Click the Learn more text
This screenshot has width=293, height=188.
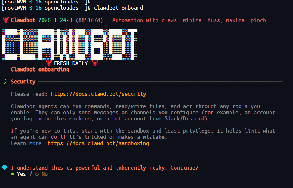pos(28,143)
